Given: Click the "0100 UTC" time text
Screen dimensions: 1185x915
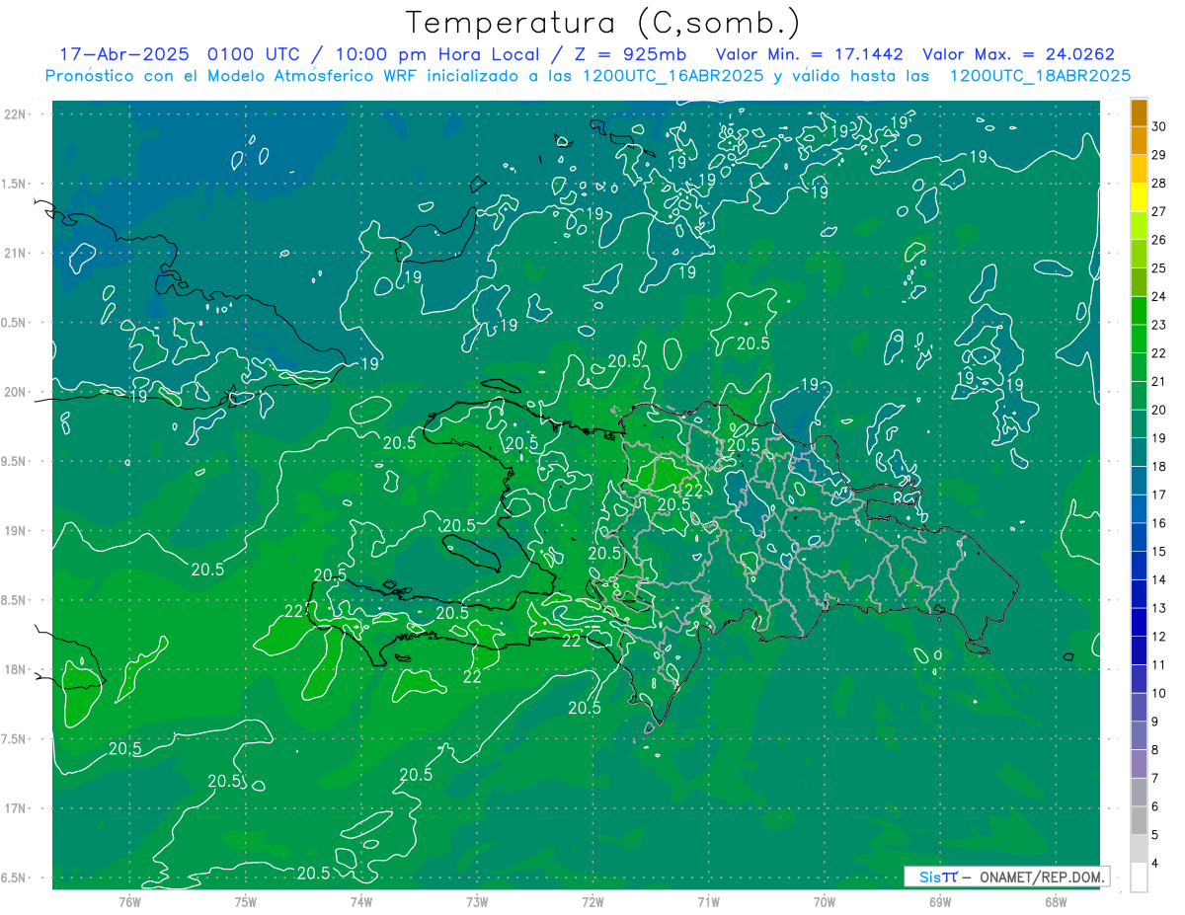Looking at the screenshot, I should (x=256, y=54).
